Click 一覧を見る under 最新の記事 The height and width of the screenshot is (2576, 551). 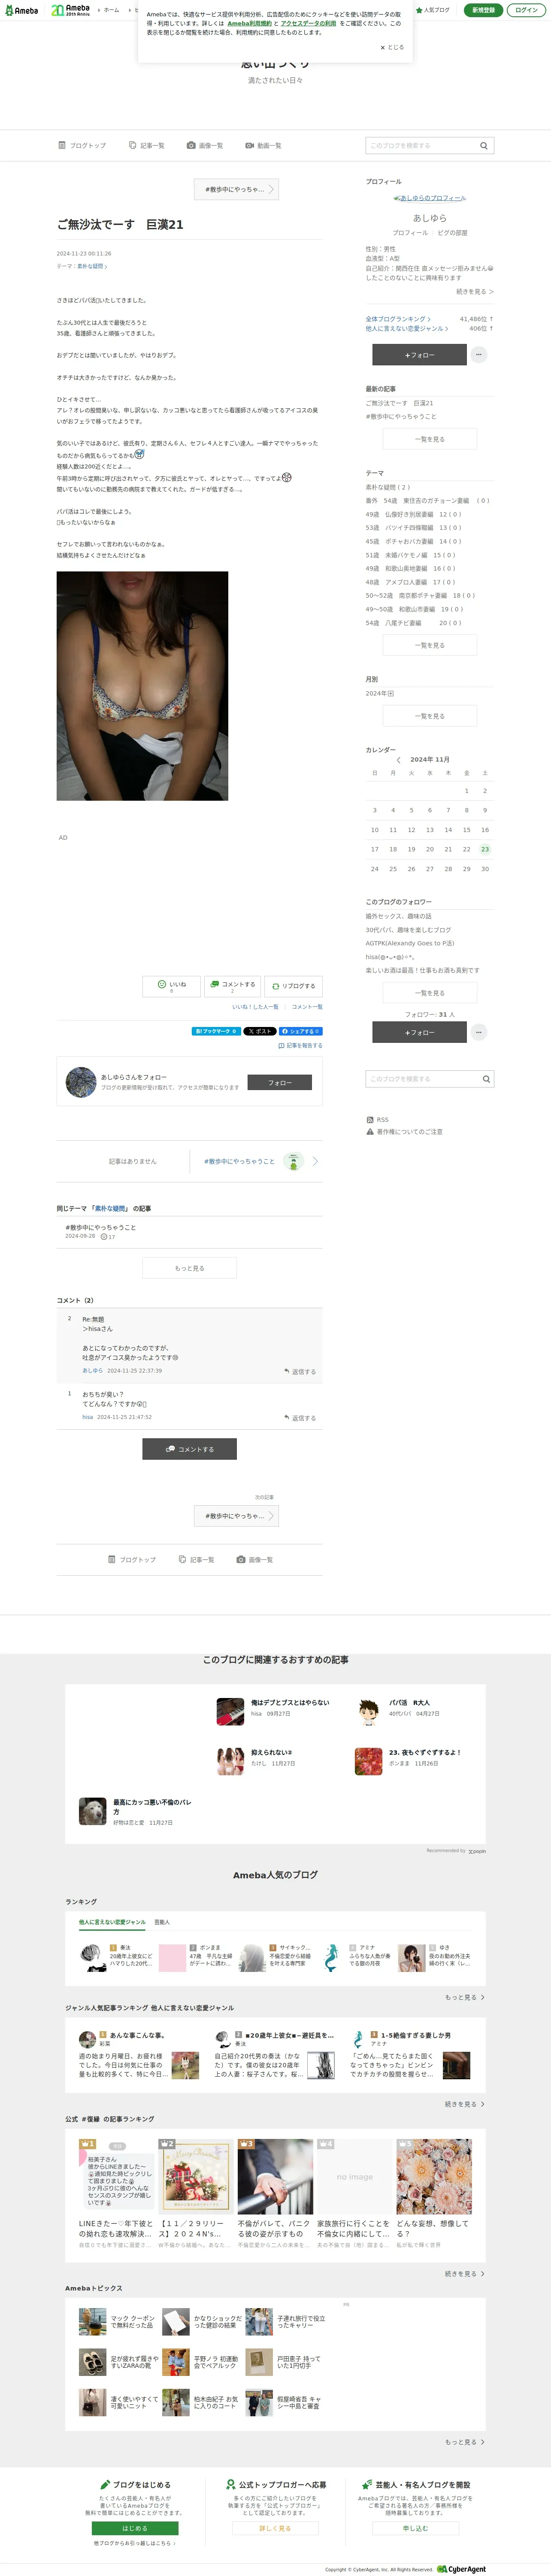pos(430,439)
